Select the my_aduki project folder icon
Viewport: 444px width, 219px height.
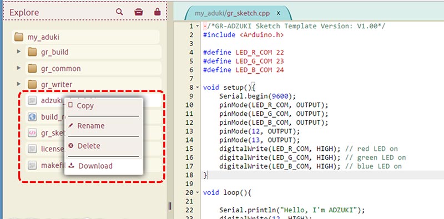pos(19,37)
